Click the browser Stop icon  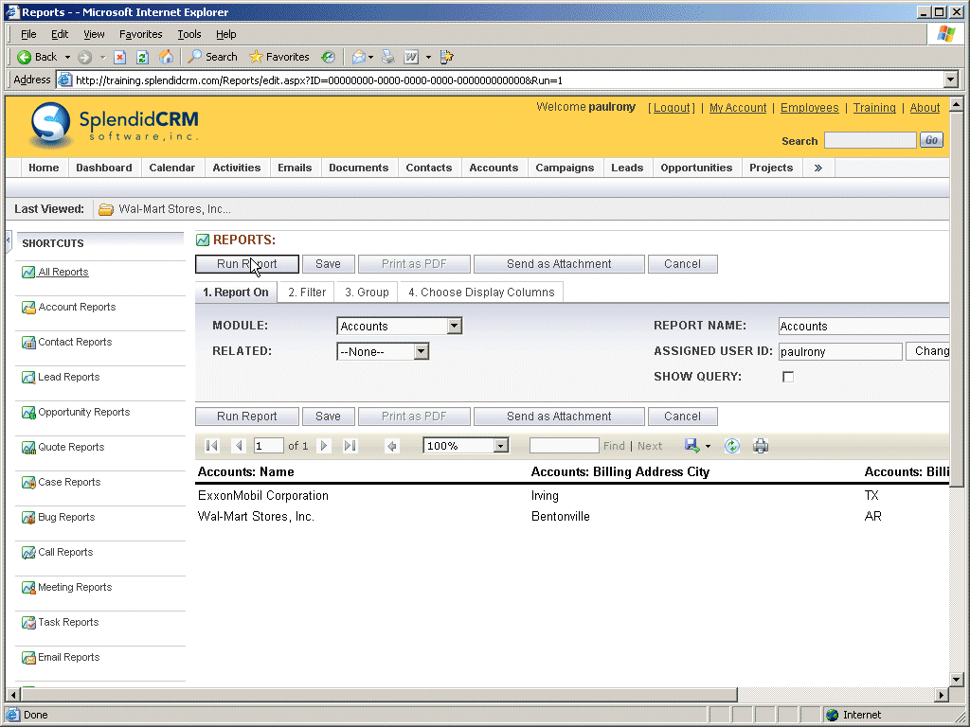click(x=120, y=57)
